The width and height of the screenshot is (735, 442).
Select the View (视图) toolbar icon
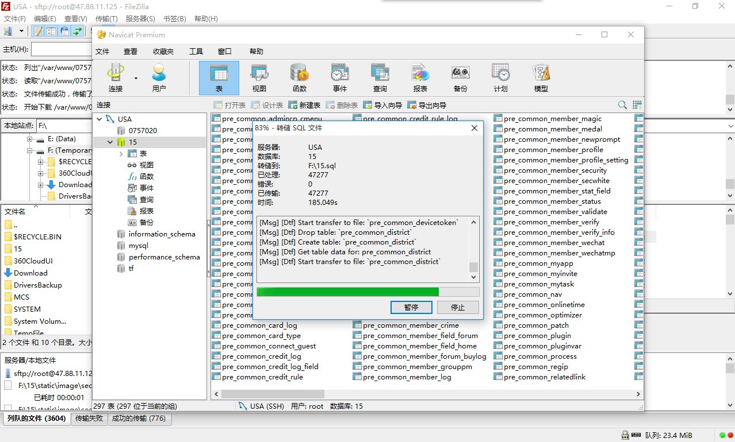(259, 78)
